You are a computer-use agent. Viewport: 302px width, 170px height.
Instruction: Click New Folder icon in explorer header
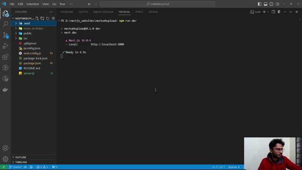(x=42, y=18)
